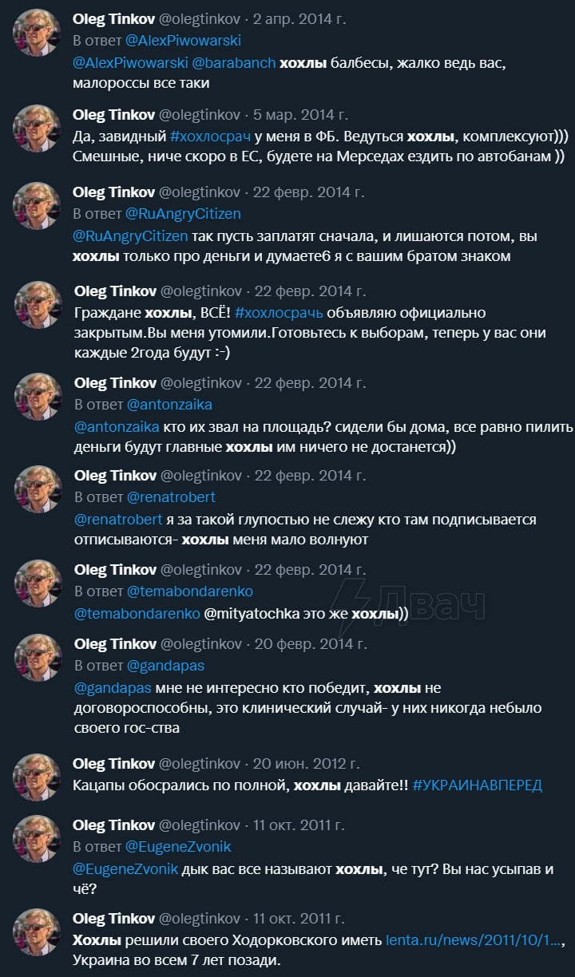Click avatar of the 2 апр. 2014 tweet
Screen dimensions: 575x977
click(36, 33)
